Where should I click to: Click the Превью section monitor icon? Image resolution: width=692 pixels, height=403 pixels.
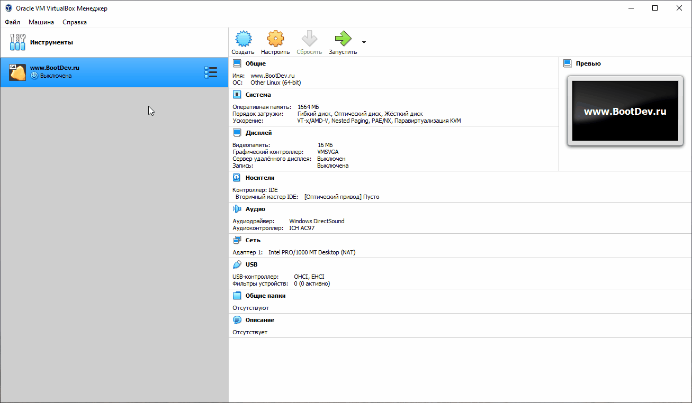(567, 63)
